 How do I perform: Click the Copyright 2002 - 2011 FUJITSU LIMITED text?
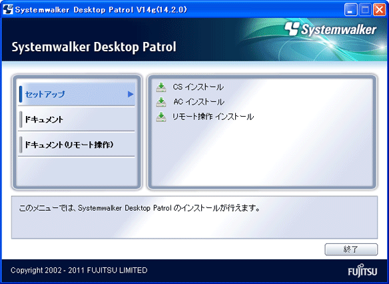point(79,270)
